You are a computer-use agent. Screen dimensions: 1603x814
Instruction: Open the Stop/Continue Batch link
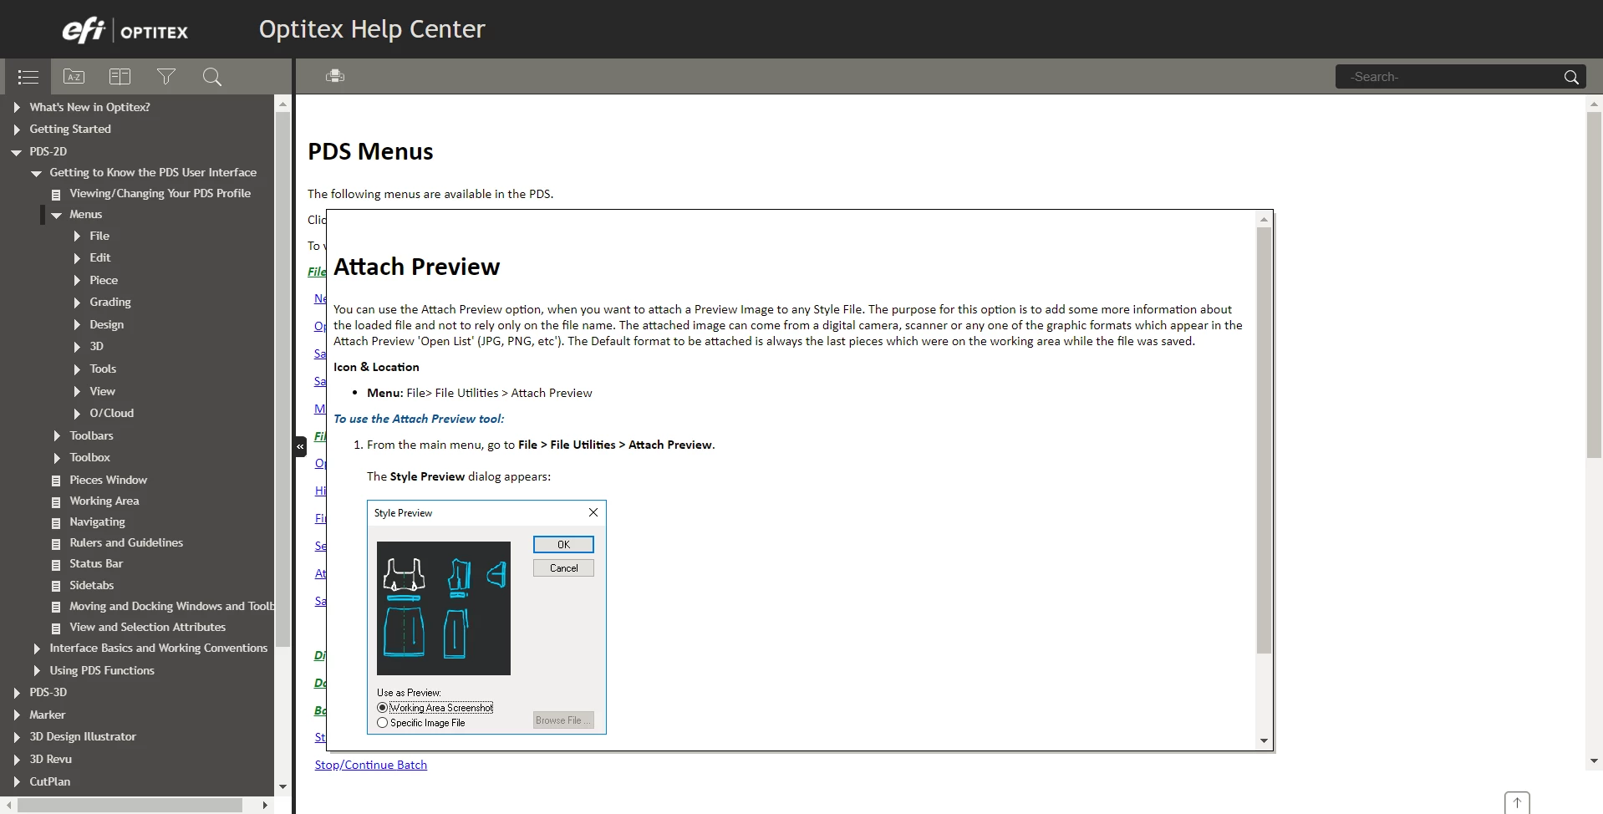click(x=371, y=765)
